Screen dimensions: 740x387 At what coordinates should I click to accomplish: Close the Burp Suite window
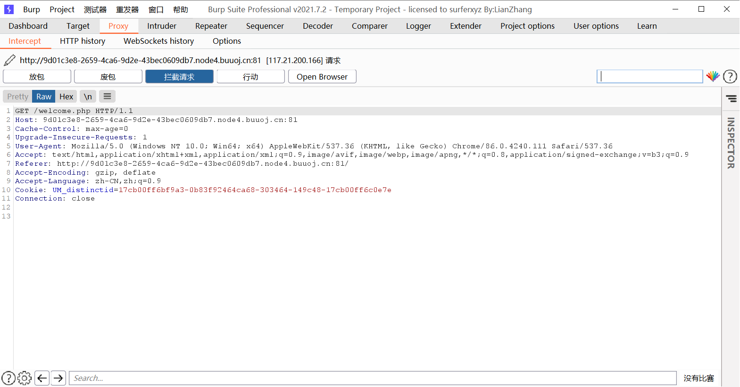727,9
